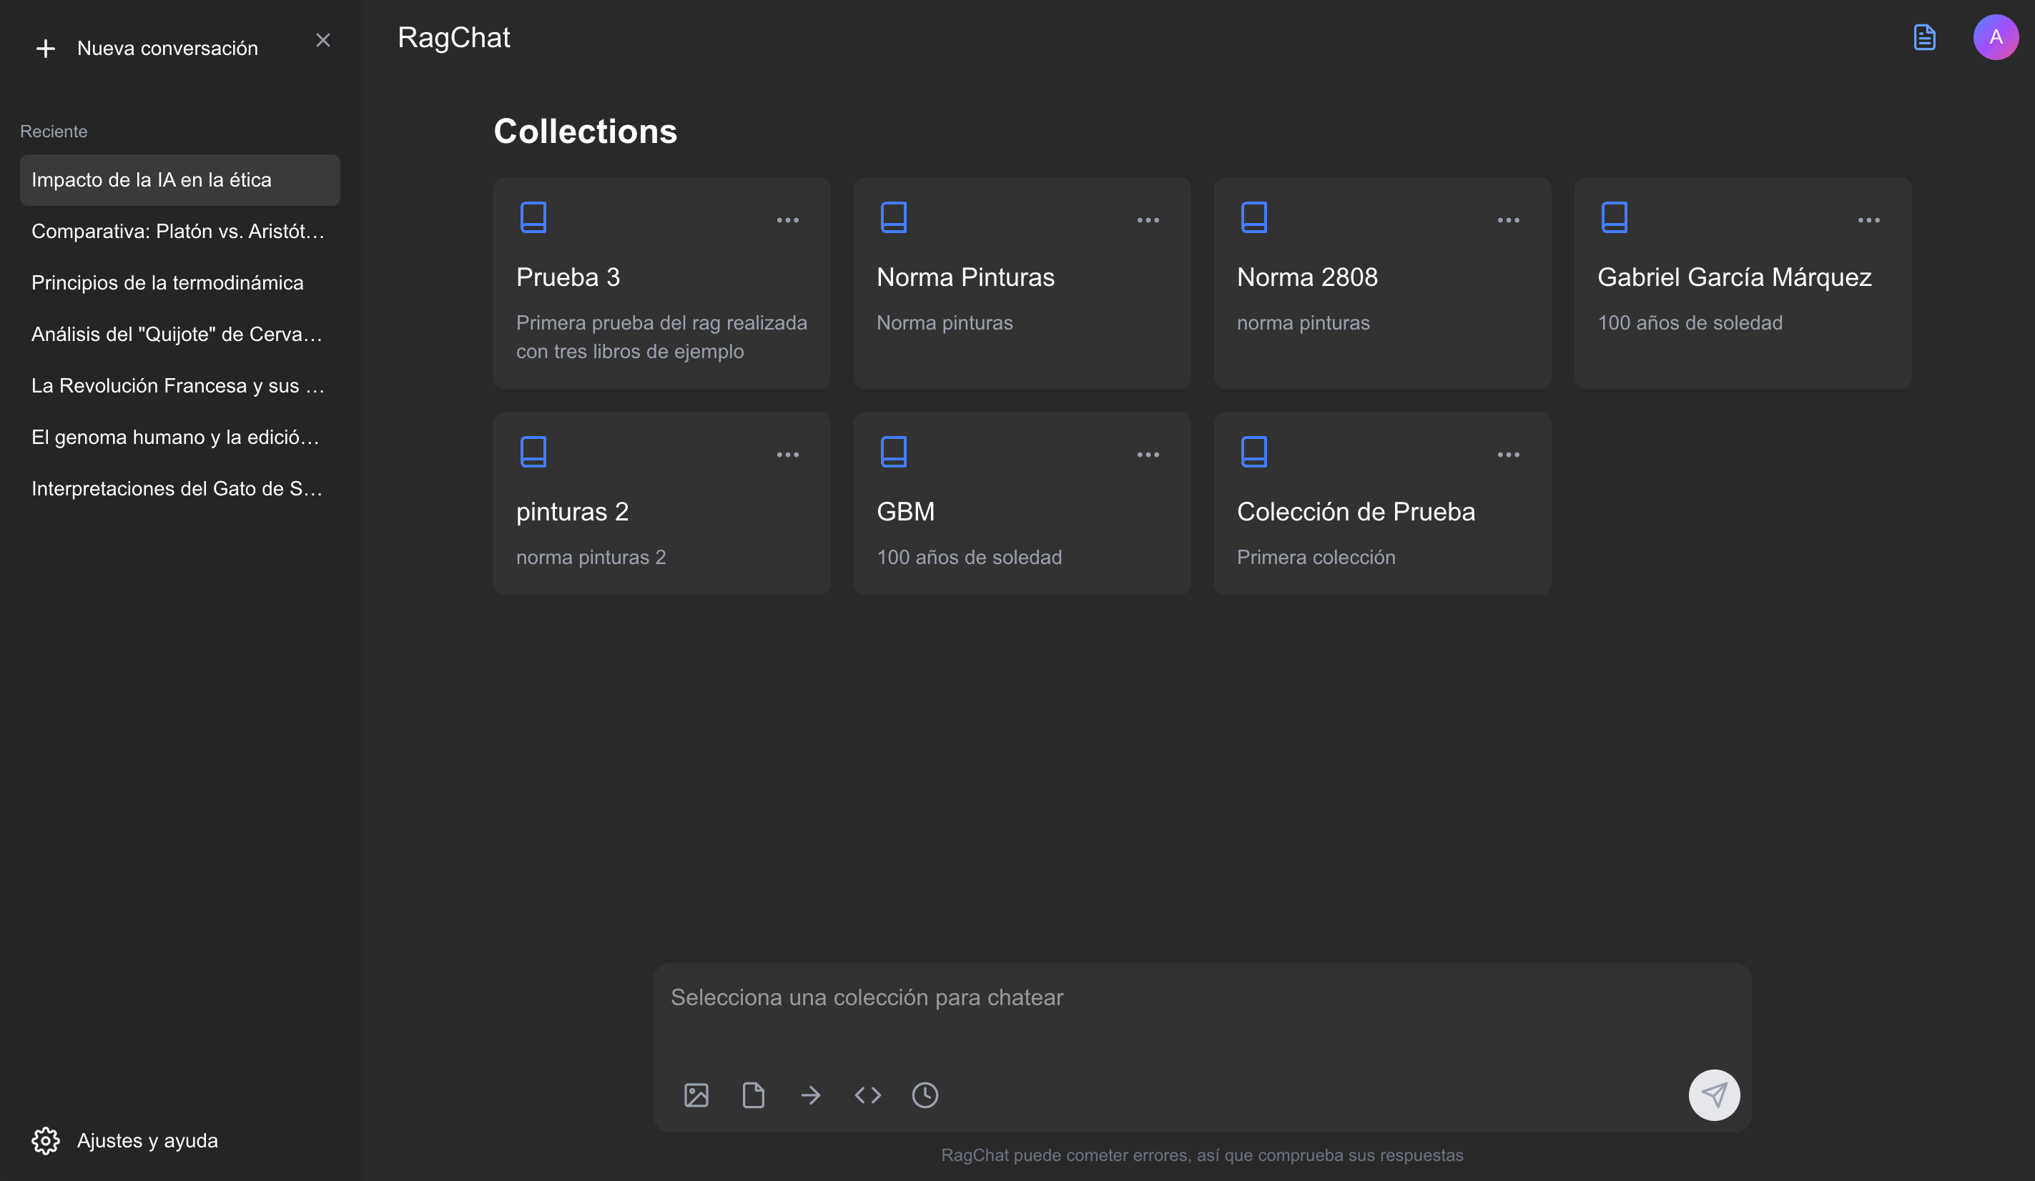
Task: Open the documents icon in top header
Action: click(x=1924, y=37)
